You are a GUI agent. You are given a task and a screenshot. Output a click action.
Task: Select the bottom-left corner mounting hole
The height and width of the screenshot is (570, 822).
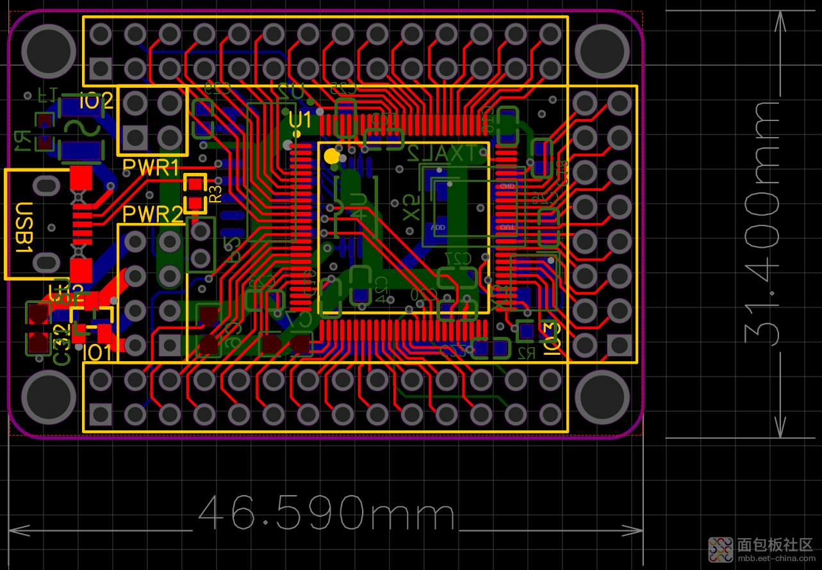click(49, 396)
